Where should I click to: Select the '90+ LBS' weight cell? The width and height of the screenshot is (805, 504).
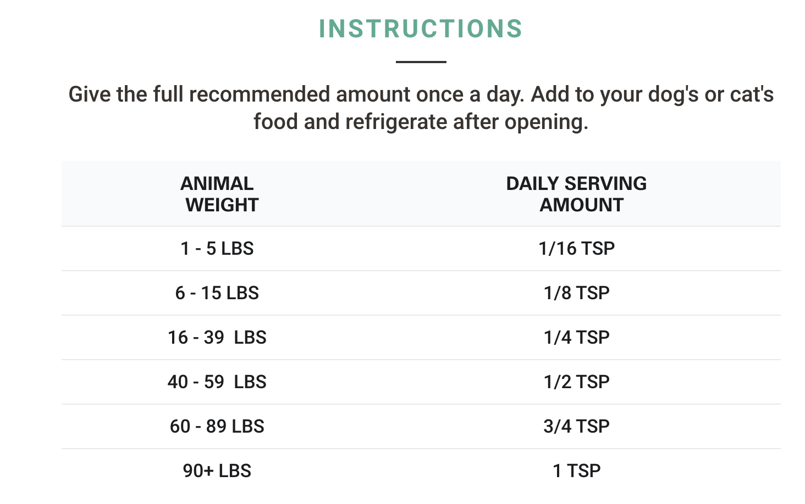click(217, 471)
